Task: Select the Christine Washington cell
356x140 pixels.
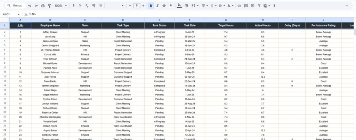Action: (50, 117)
